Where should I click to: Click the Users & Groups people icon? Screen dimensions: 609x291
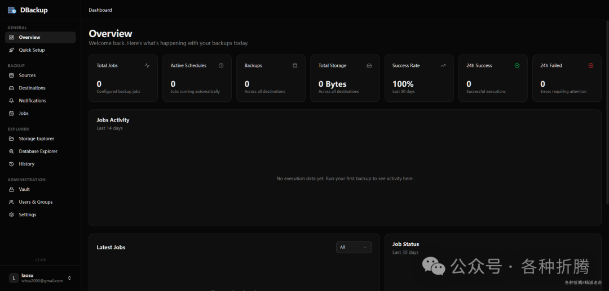click(x=11, y=202)
